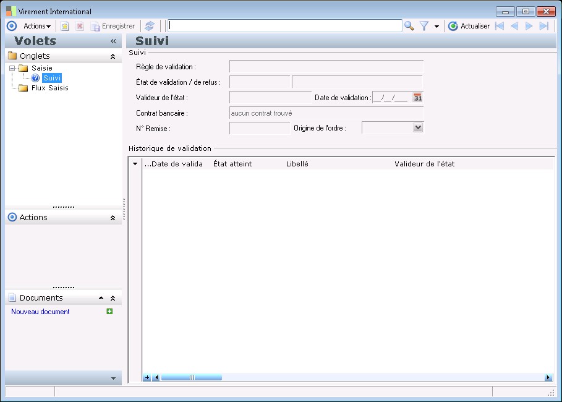Click the green plus icon beside Nouveau document

point(109,312)
